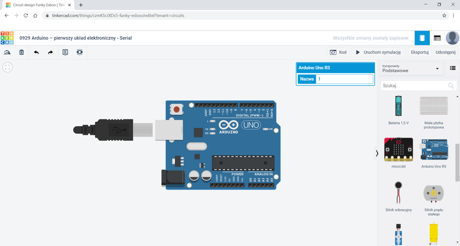Edit the Nazwa name field
Image resolution: width=460 pixels, height=246 pixels.
pyautogui.click(x=345, y=79)
